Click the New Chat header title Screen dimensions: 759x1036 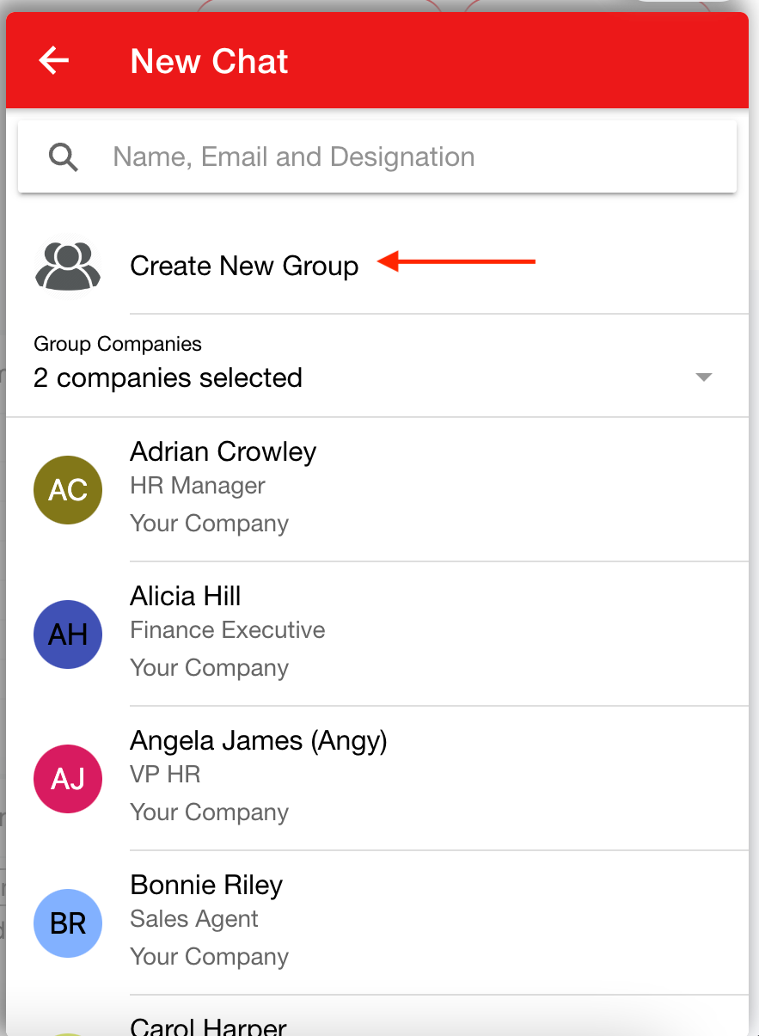pyautogui.click(x=210, y=62)
